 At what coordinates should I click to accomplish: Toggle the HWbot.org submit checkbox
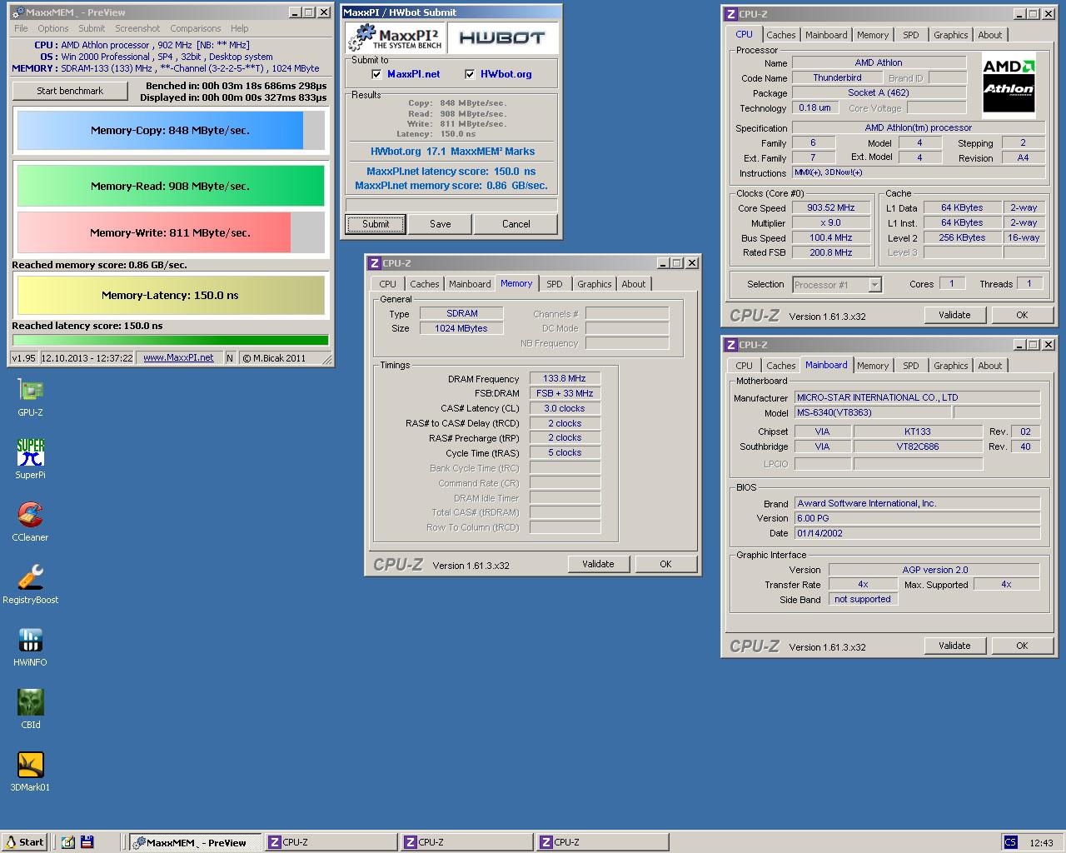click(x=470, y=74)
